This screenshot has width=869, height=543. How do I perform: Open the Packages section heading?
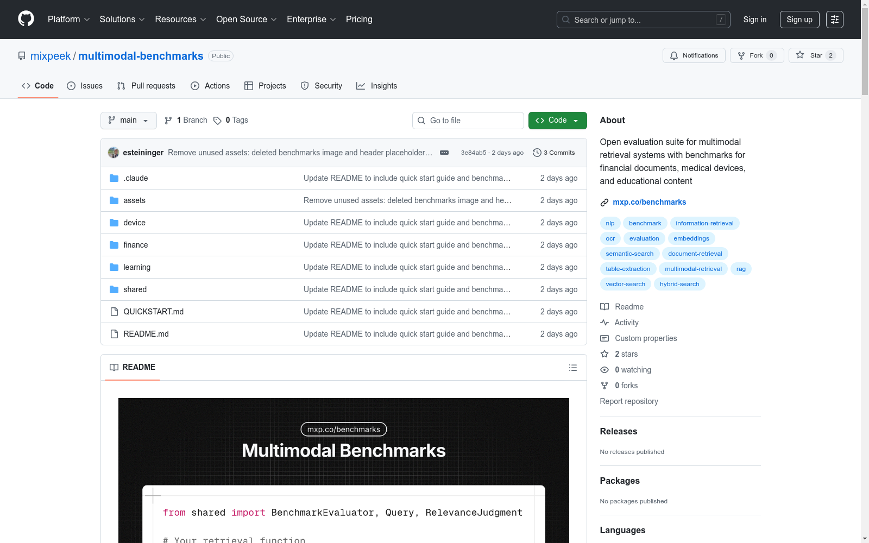(x=620, y=481)
